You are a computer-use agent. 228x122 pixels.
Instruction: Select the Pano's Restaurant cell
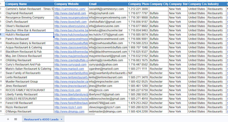[x=30, y=39]
